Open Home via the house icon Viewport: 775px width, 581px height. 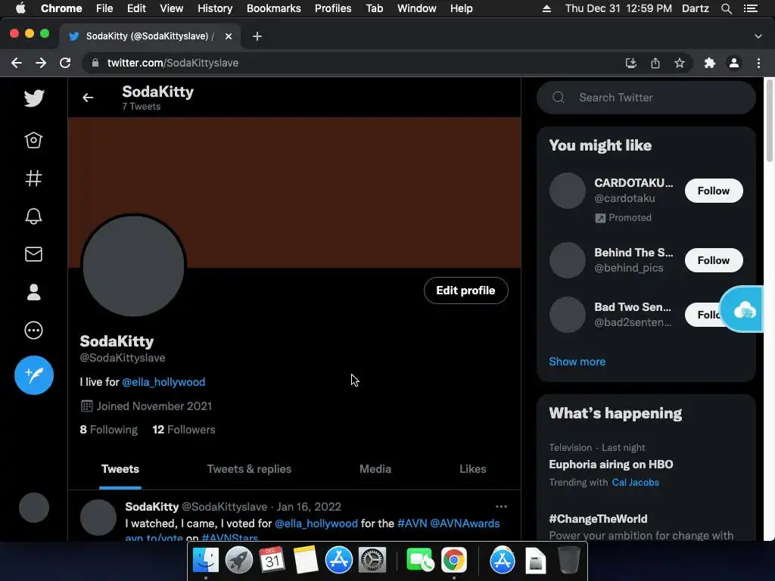point(33,140)
